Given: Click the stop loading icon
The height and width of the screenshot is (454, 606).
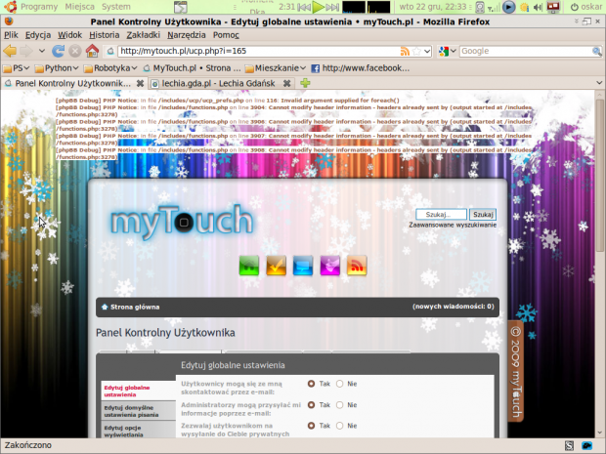Looking at the screenshot, I should coord(75,51).
